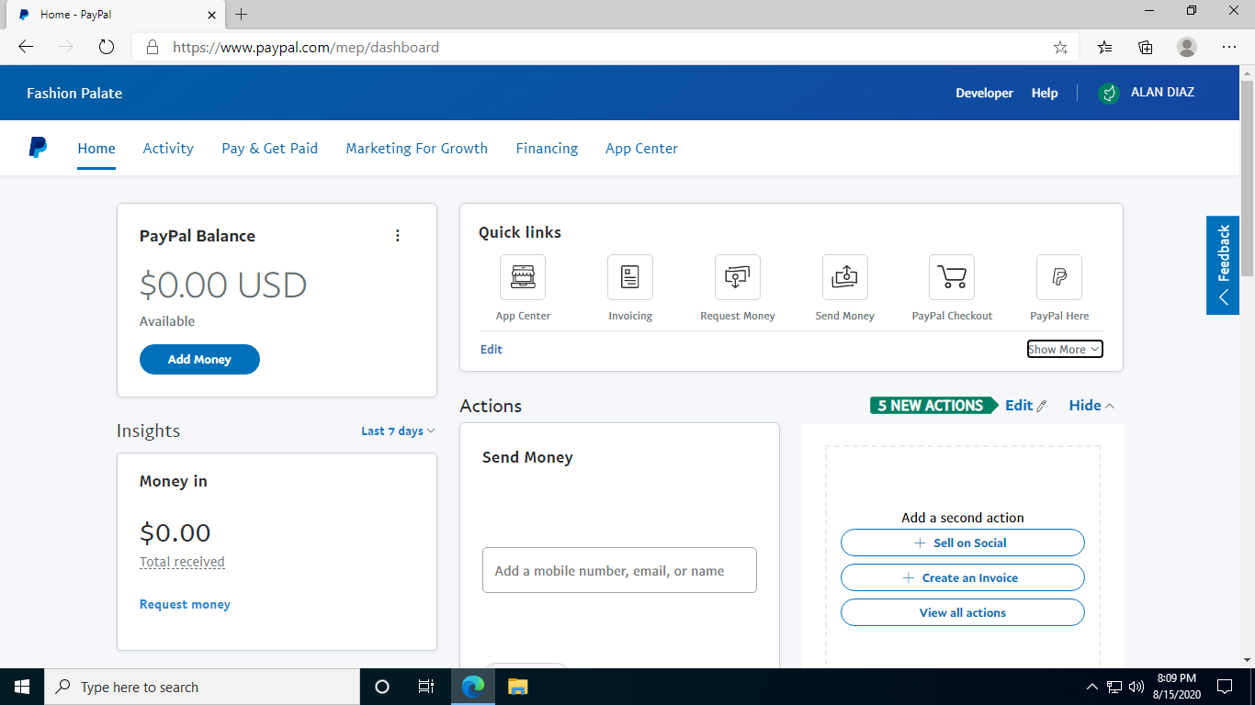Open the PayPal Checkout cart icon
This screenshot has height=705, width=1255.
point(952,277)
